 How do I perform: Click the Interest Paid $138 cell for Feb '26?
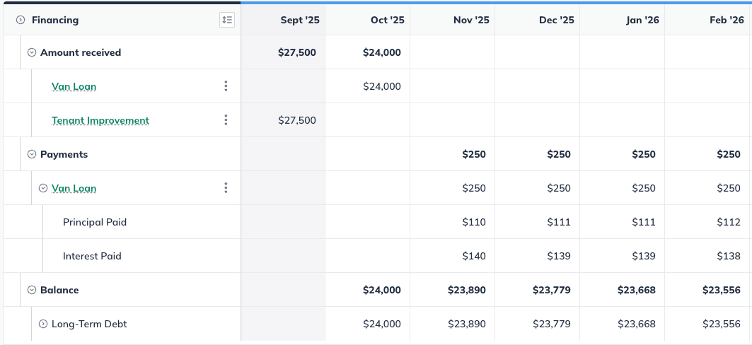(x=708, y=256)
